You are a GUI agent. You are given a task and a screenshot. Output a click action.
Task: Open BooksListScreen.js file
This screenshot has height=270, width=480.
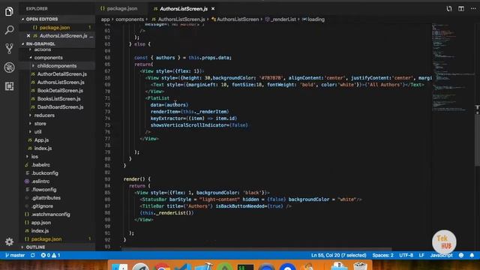tap(58, 99)
